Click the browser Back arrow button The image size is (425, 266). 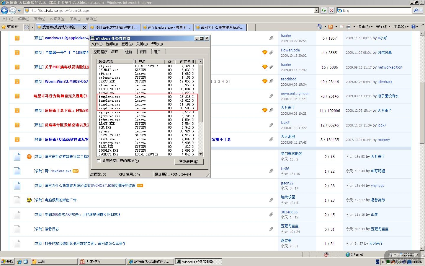(5, 11)
